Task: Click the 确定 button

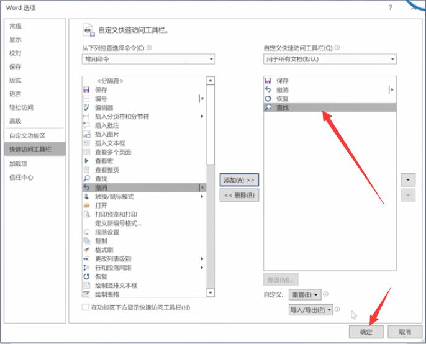Action: pyautogui.click(x=366, y=332)
